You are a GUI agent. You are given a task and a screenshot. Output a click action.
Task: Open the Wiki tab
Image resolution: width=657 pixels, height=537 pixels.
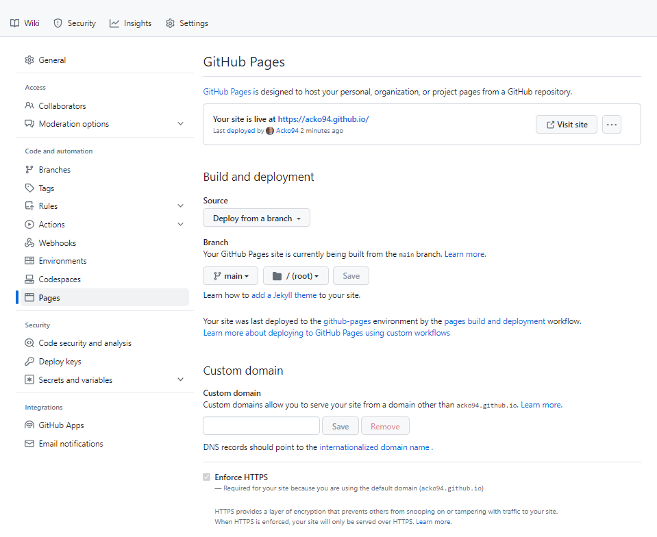[25, 23]
